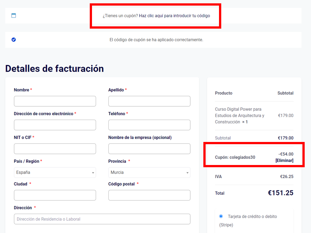
Task: Click the Nombre de la empresa field
Action: pos(149,149)
